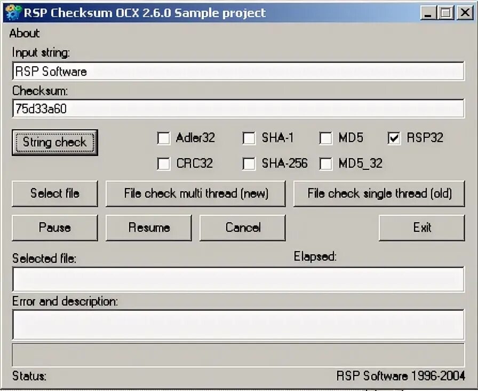Click the Pause button
The height and width of the screenshot is (391, 478).
tap(55, 228)
